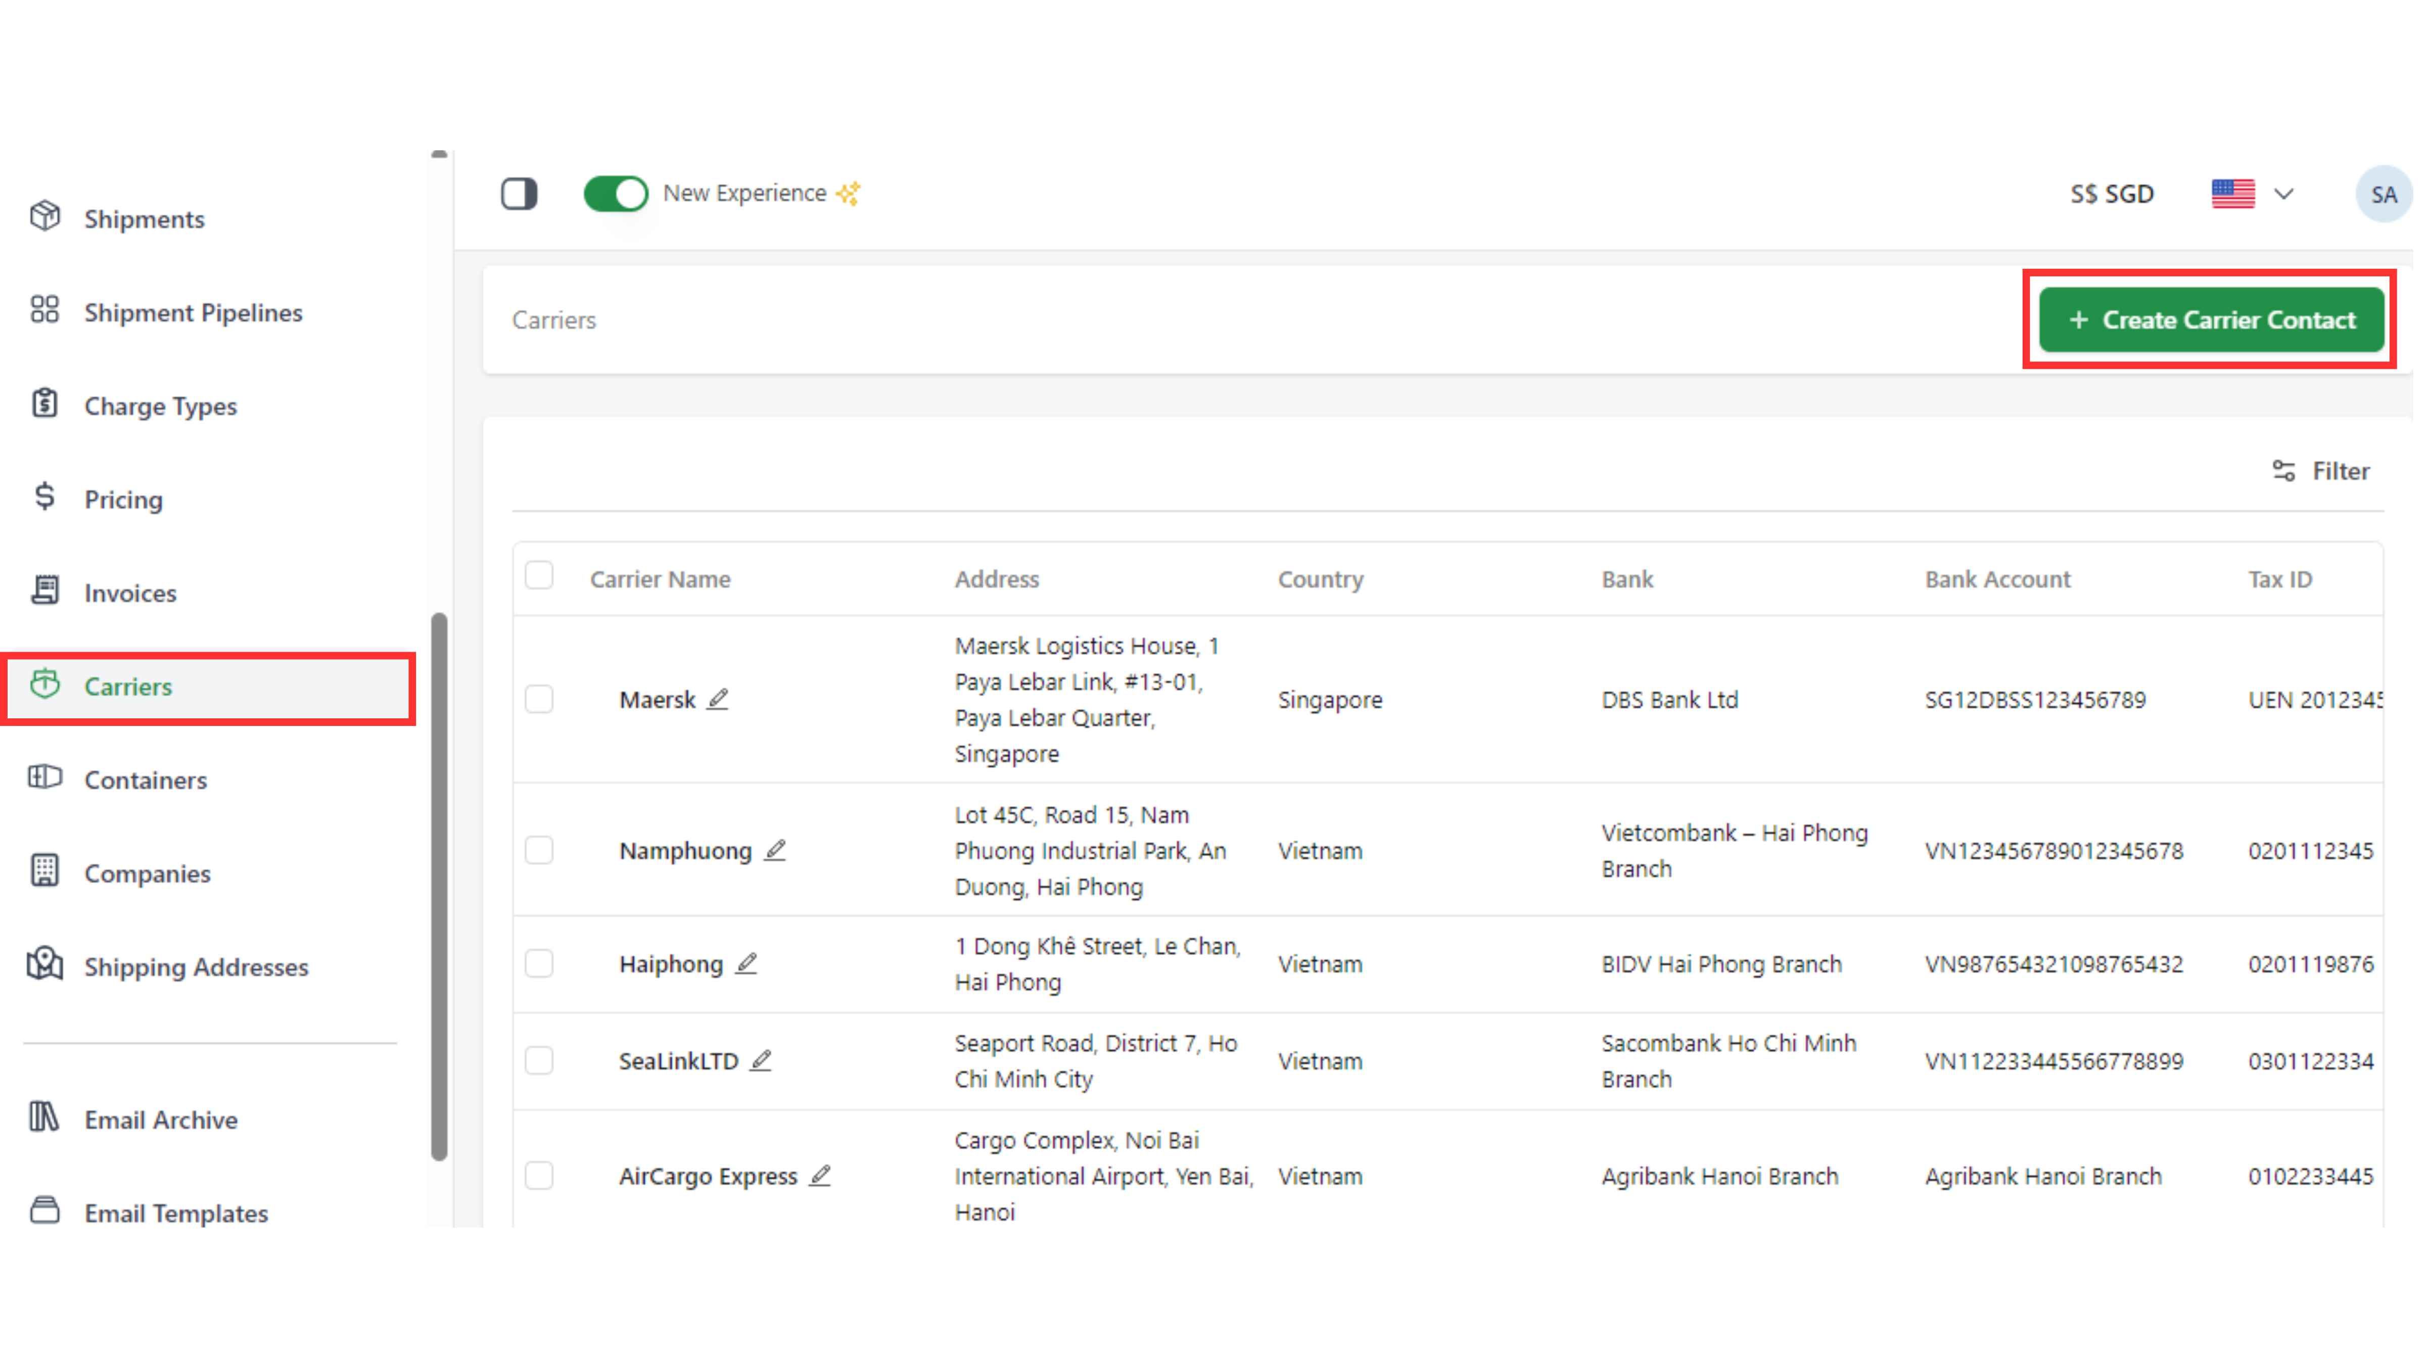Check the select-all checkbox in table header
Viewport: 2426px width, 1364px height.
click(539, 575)
